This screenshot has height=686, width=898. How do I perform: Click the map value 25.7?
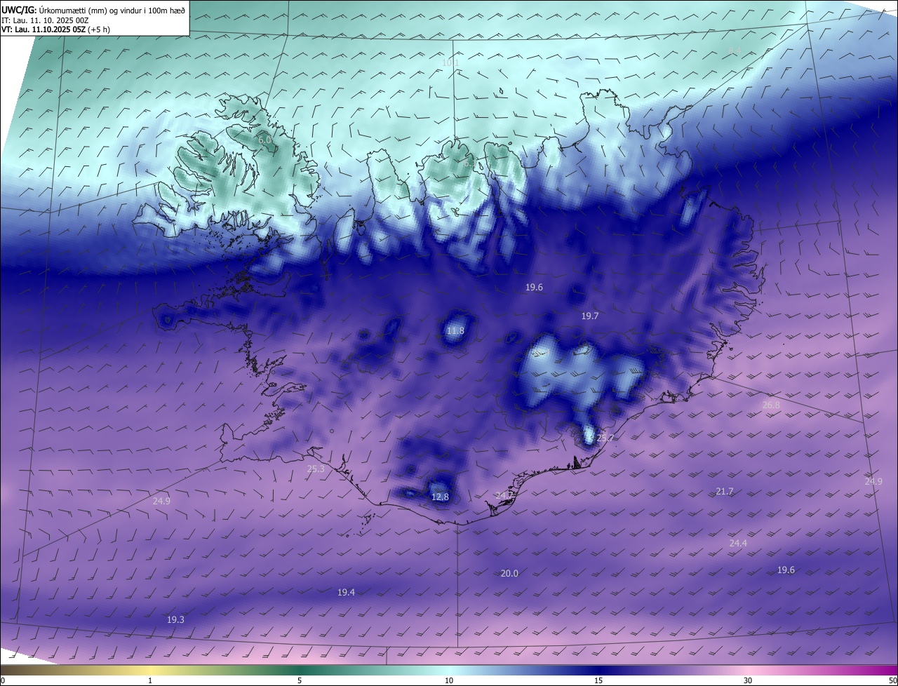(x=605, y=438)
